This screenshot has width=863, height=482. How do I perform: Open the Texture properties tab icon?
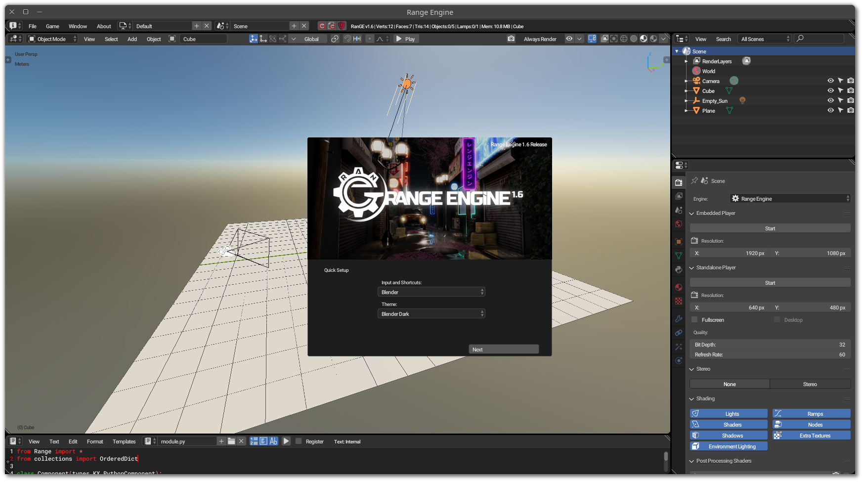[x=679, y=301]
